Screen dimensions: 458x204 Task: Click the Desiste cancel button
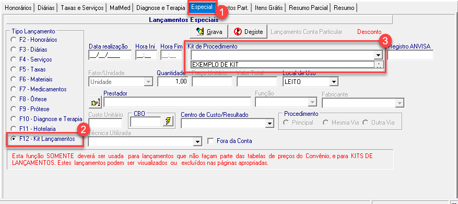pos(248,31)
